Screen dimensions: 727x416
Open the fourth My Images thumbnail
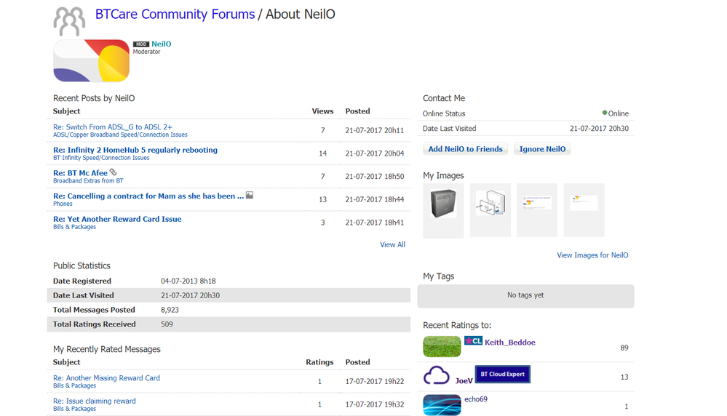(584, 202)
